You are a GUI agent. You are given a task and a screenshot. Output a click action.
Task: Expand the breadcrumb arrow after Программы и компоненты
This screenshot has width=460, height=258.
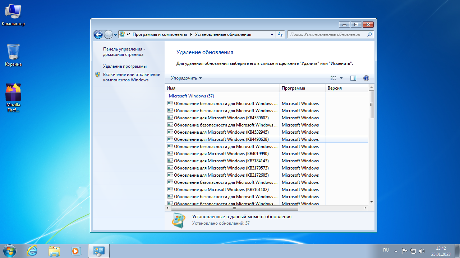pyautogui.click(x=191, y=35)
